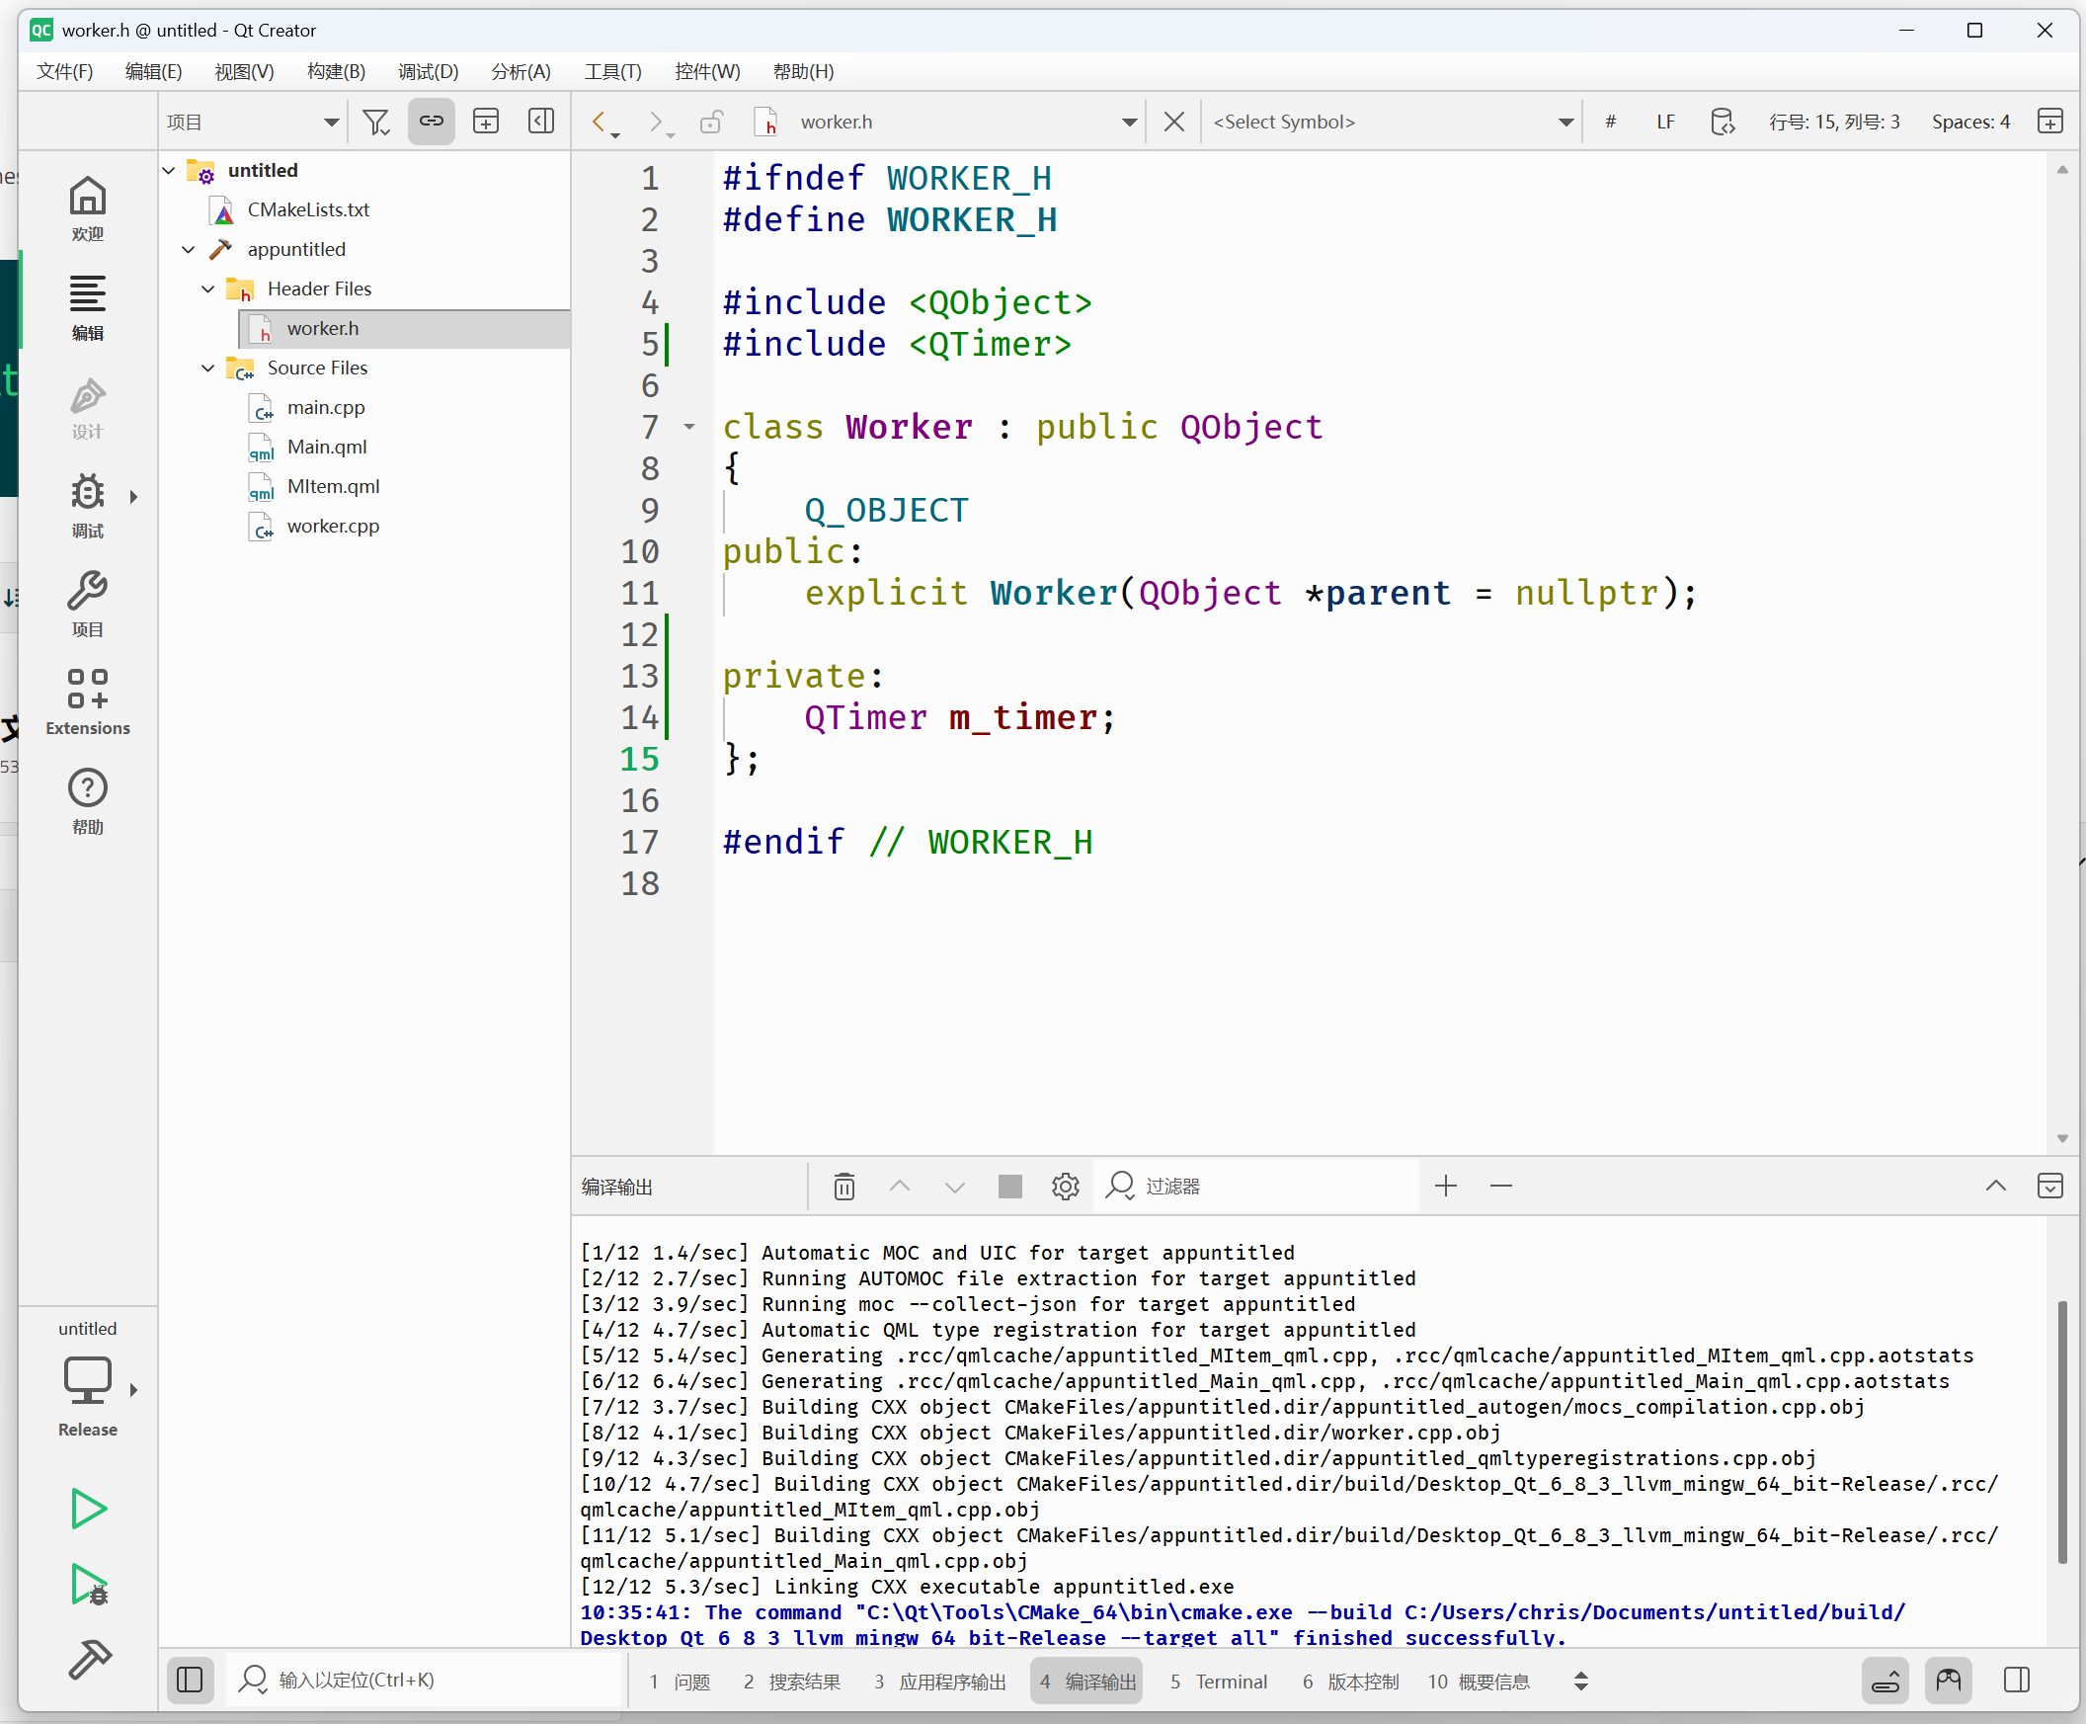
Task: Start debugging with the Run-Debug icon
Action: click(88, 1584)
